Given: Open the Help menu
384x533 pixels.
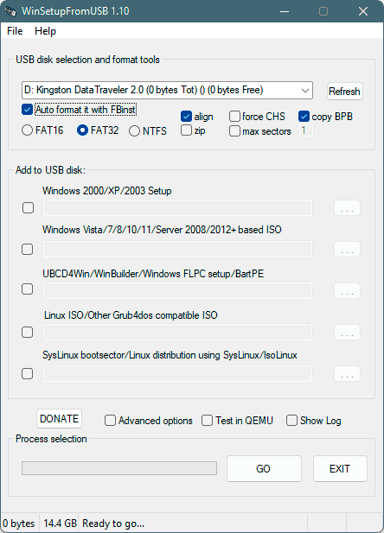Looking at the screenshot, I should (x=45, y=31).
